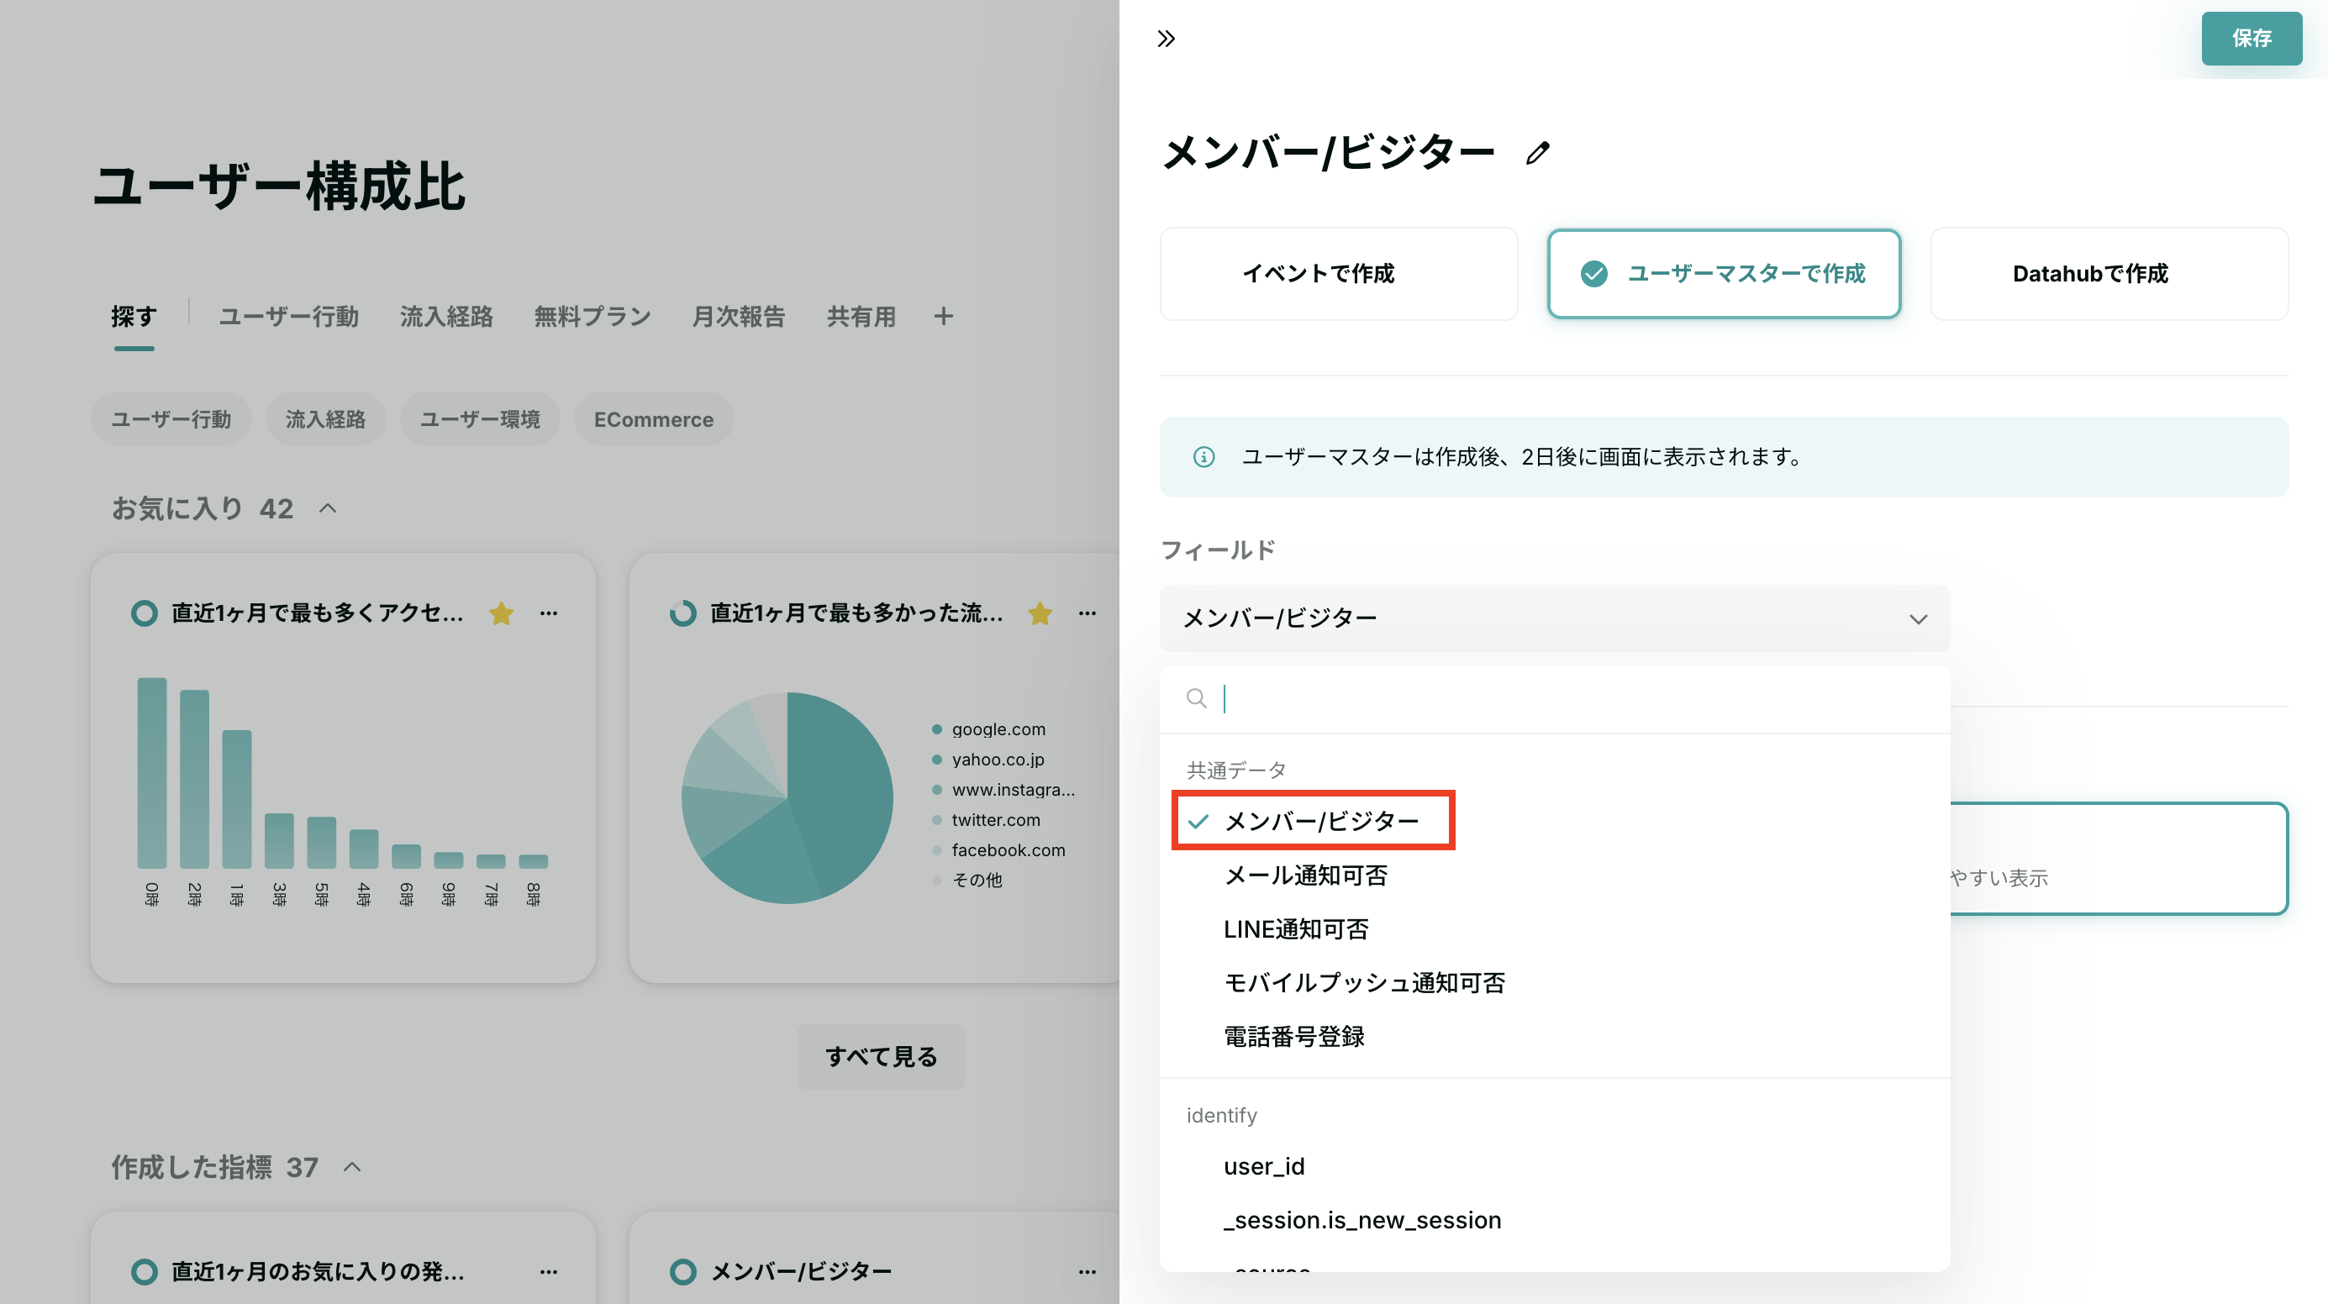
Task: Click the tallest 0時 bar in chart
Action: (x=152, y=773)
